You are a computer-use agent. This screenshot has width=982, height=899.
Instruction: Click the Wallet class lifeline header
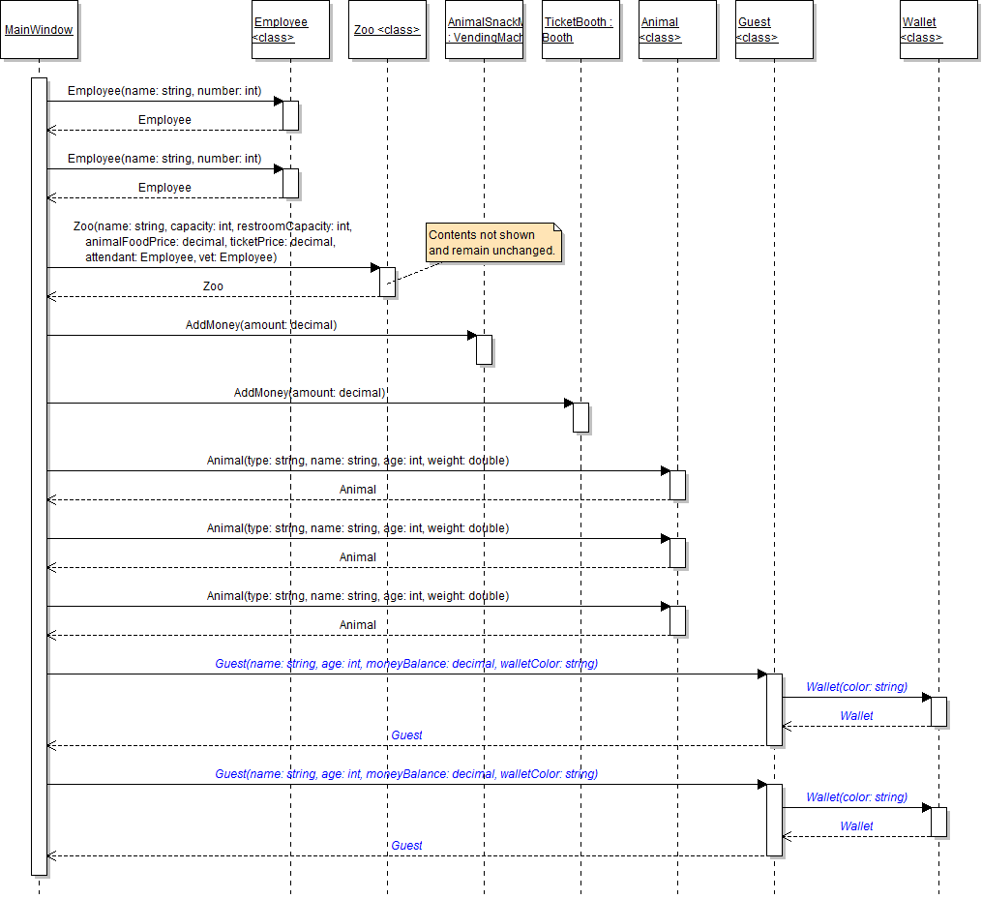[x=937, y=30]
